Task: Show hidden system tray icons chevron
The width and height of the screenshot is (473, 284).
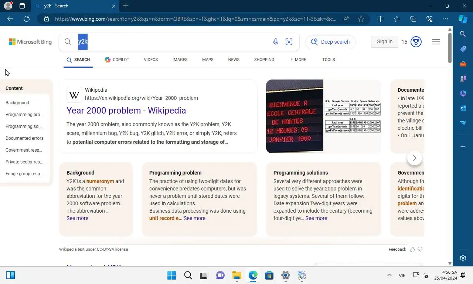Action: coord(389,275)
